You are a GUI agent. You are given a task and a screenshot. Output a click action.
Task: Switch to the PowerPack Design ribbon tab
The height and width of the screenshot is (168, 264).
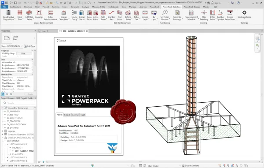(191, 7)
